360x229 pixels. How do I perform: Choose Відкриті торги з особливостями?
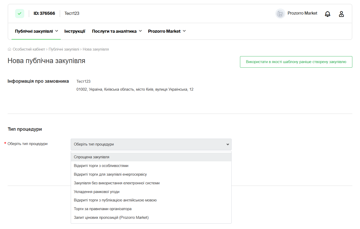coord(101,166)
